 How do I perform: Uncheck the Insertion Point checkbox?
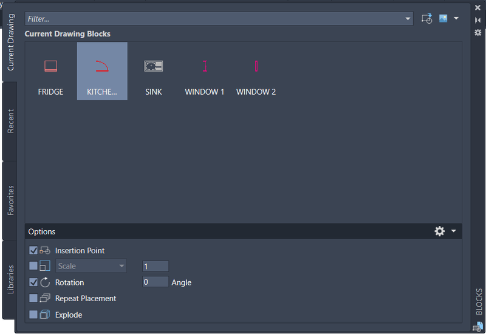click(33, 250)
